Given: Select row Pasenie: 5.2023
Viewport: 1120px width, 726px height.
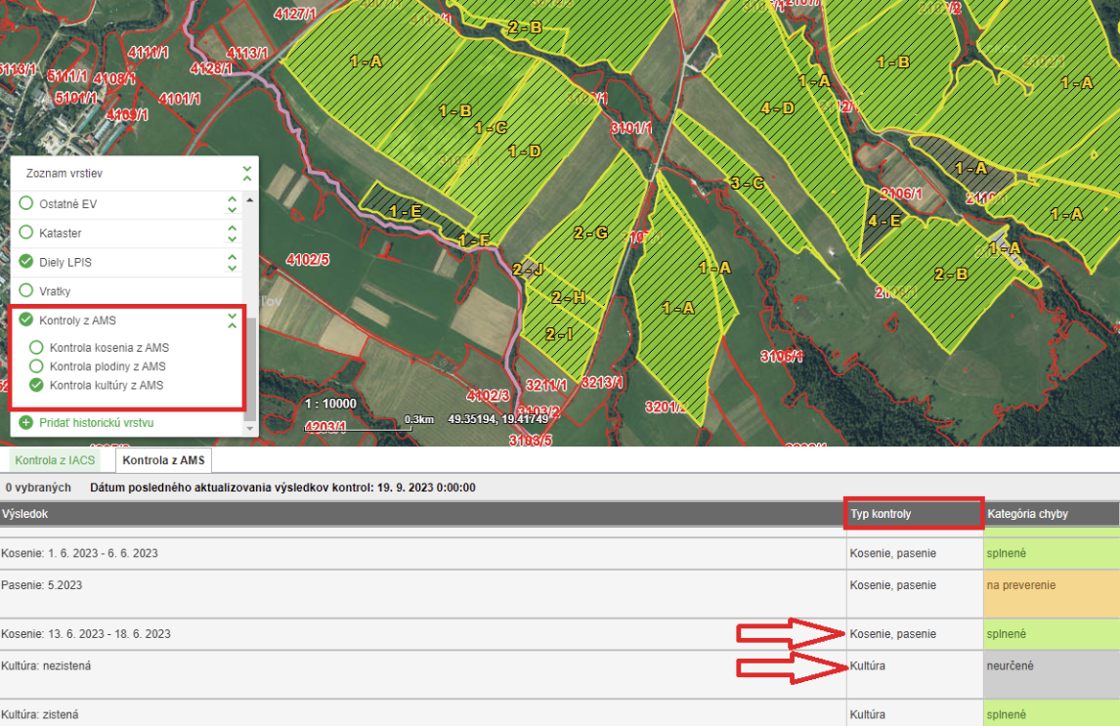Looking at the screenshot, I should click(560, 594).
